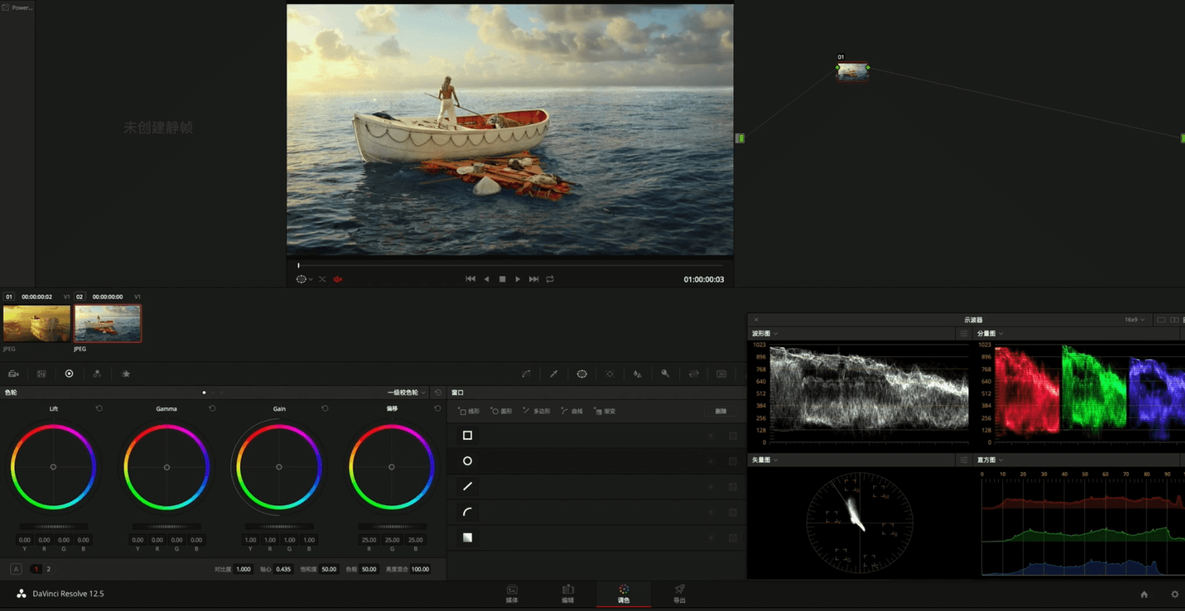Add a 渐变 gradient window
This screenshot has width=1185, height=611.
point(605,411)
